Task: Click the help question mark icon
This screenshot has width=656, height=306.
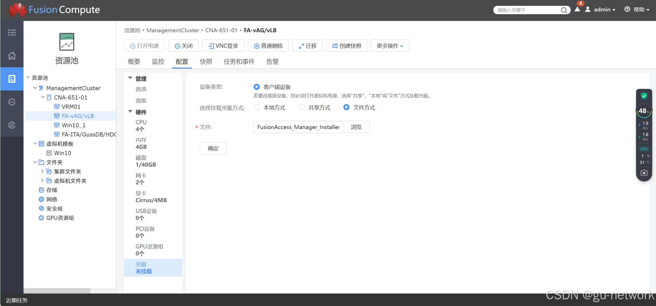Action: (x=627, y=9)
